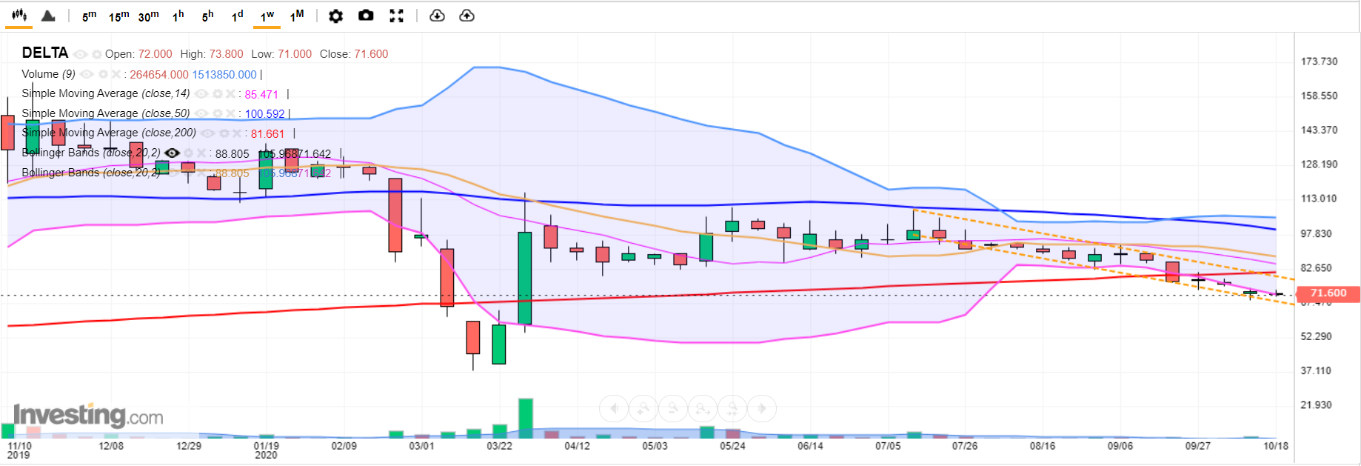Toggle fullscreen mode icon
1361x466 pixels.
(x=397, y=16)
